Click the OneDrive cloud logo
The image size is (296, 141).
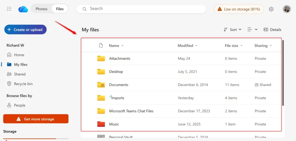(23, 9)
